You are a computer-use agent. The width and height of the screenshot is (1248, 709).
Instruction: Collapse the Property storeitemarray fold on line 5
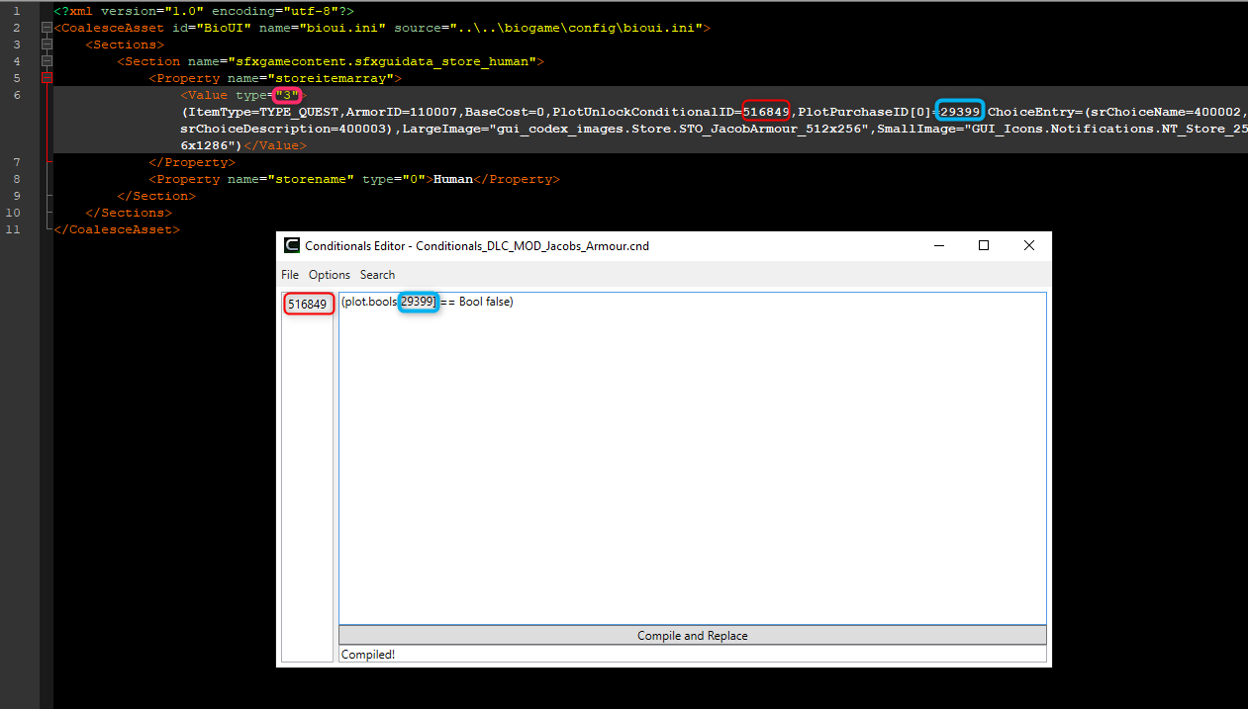tap(47, 78)
